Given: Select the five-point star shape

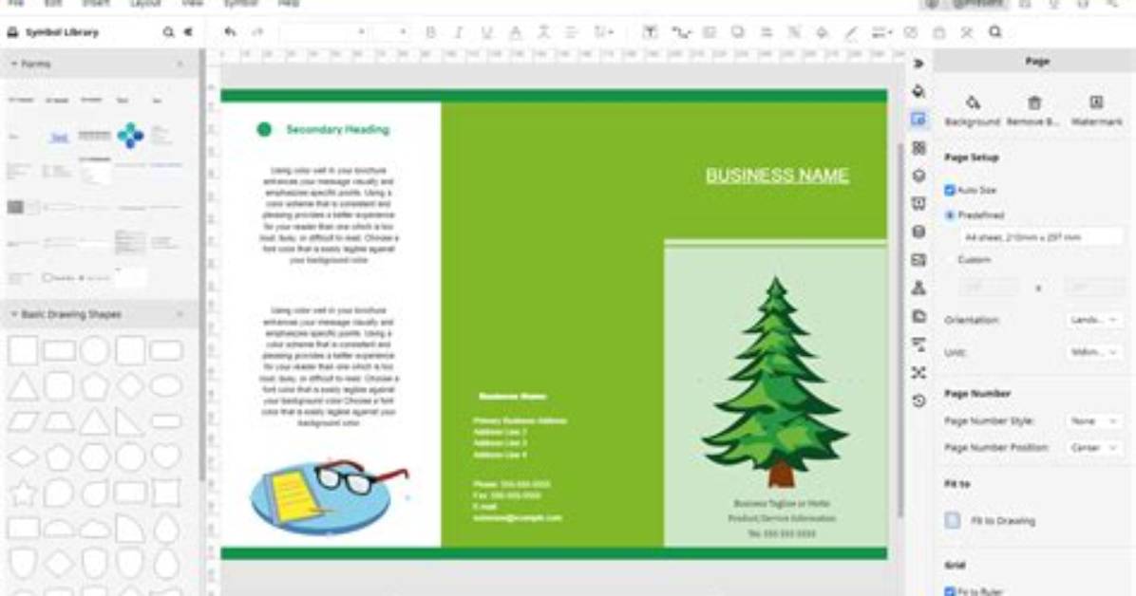Looking at the screenshot, I should (23, 494).
